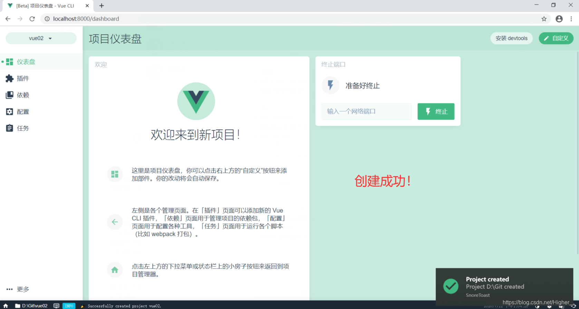Open 依赖 dependencies page in sidebar
Screen dimensions: 579x309
tap(41, 95)
